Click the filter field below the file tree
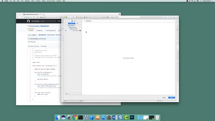This screenshot has height=121, width=215. click(x=73, y=94)
